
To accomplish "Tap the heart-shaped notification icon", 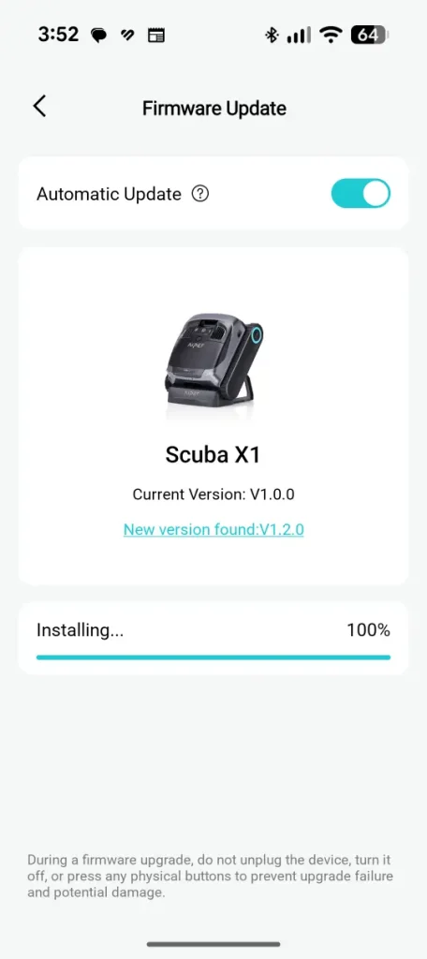I will click(x=127, y=36).
